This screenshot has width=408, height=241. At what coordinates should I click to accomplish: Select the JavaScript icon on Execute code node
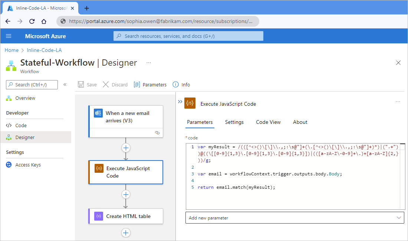[98, 168]
